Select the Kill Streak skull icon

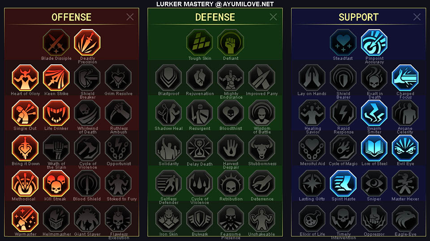coord(56,183)
